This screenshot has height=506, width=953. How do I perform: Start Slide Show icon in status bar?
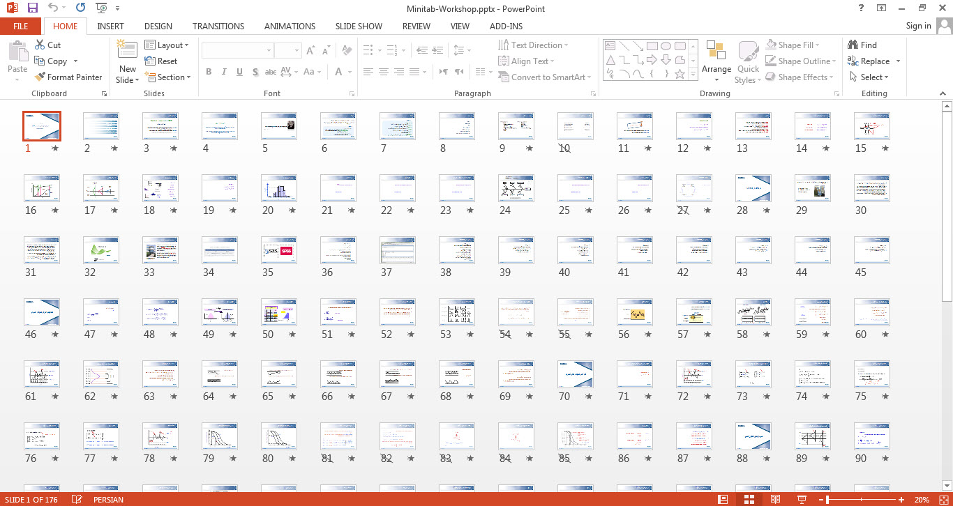[801, 500]
